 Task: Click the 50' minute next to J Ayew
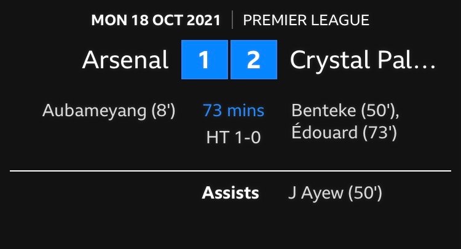[x=365, y=194]
